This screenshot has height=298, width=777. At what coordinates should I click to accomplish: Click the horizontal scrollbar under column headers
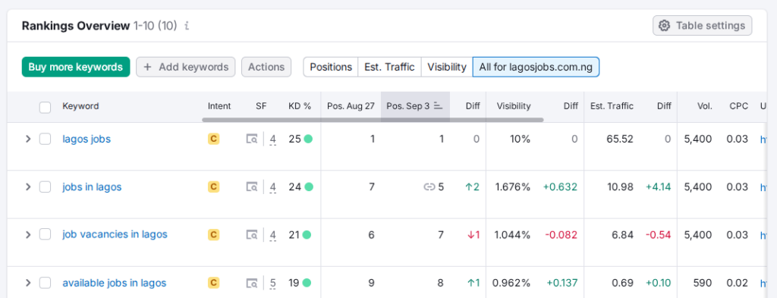[373, 120]
